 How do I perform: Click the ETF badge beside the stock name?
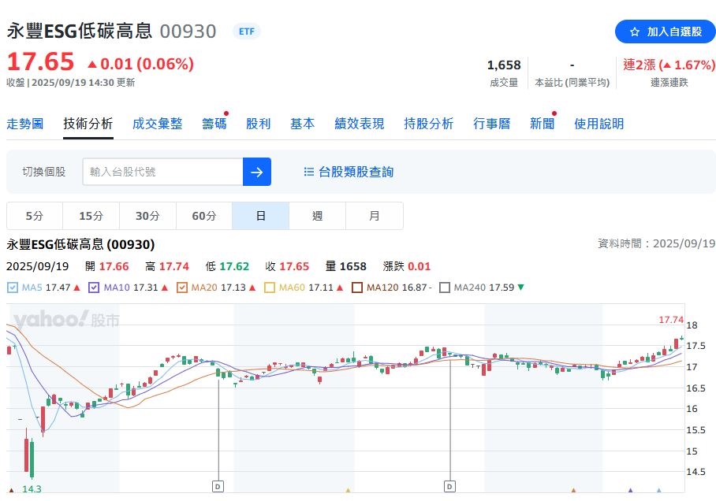pyautogui.click(x=246, y=32)
